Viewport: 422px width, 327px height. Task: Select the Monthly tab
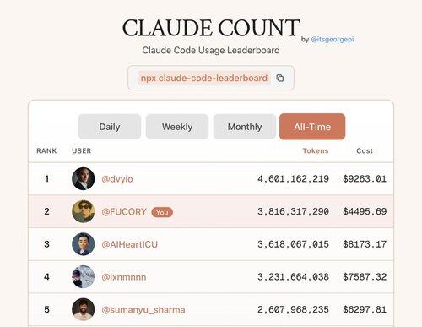coord(245,127)
